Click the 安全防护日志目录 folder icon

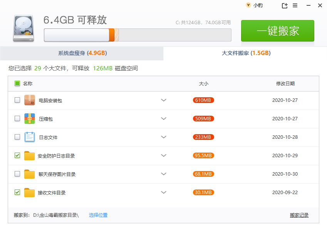[29, 156]
